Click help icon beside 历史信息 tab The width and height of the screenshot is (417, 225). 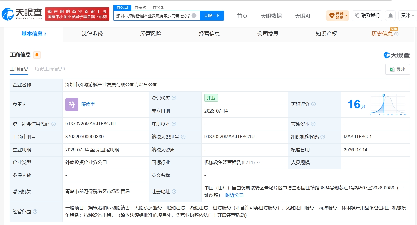(x=396, y=34)
